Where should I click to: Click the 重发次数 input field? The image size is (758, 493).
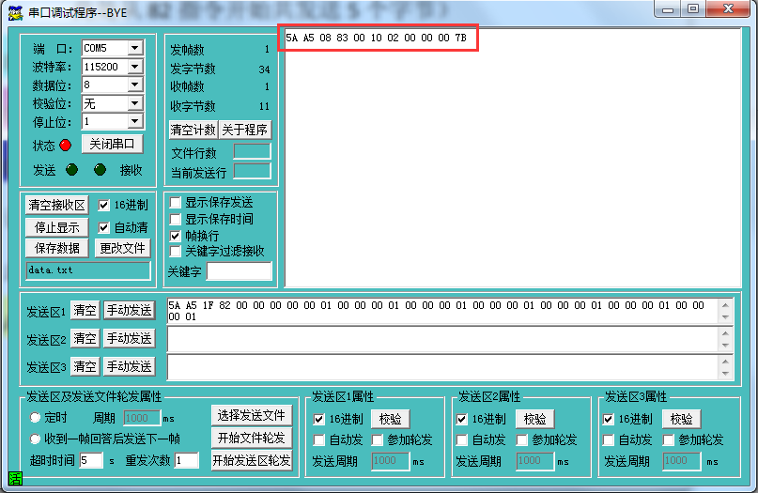187,460
